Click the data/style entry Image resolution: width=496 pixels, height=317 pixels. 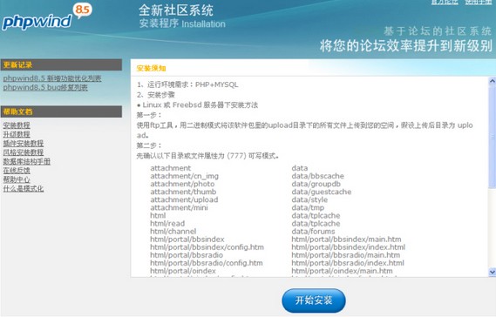(309, 199)
